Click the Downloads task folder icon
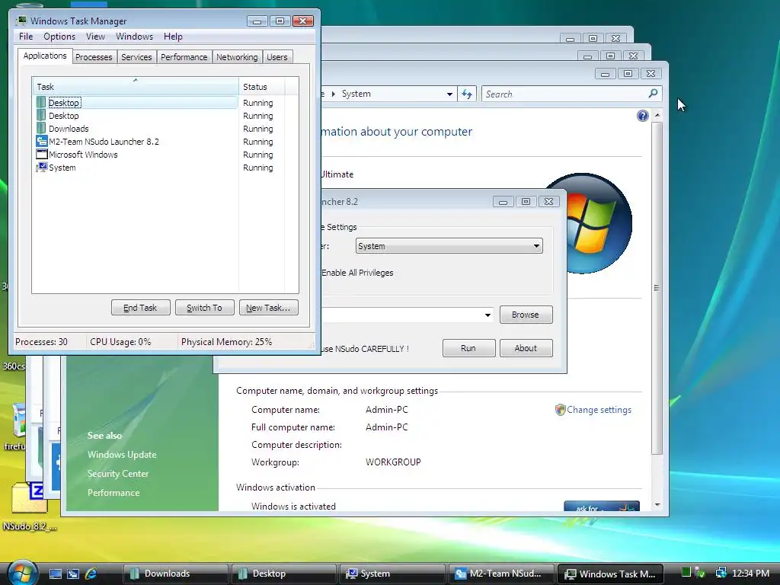Viewport: 780px width, 585px height. pyautogui.click(x=41, y=128)
